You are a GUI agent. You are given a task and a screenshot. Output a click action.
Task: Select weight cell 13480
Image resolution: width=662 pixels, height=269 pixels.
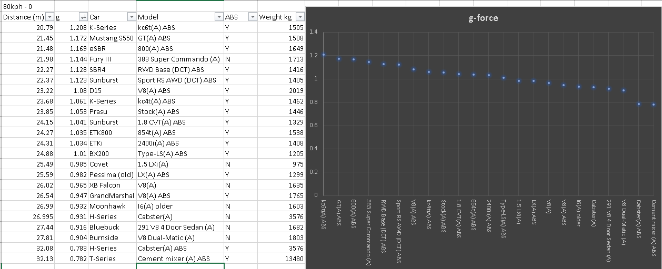pos(281,258)
